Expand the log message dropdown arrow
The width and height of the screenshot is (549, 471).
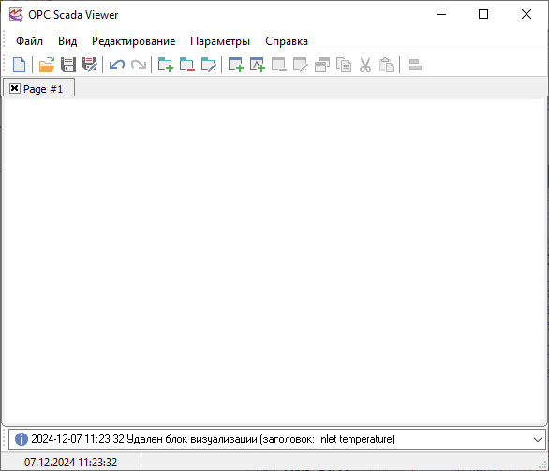point(538,439)
